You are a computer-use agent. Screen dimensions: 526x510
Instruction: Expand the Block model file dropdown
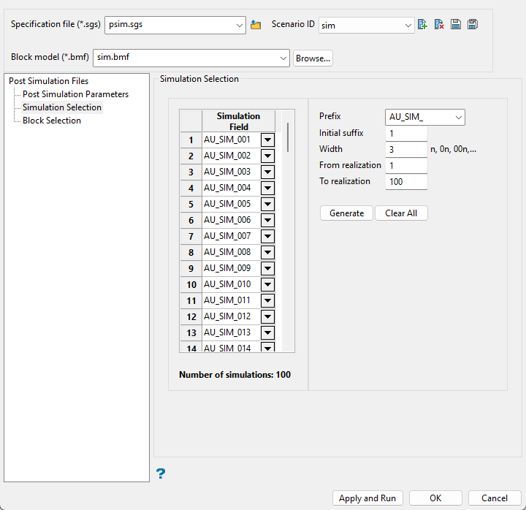pyautogui.click(x=284, y=58)
